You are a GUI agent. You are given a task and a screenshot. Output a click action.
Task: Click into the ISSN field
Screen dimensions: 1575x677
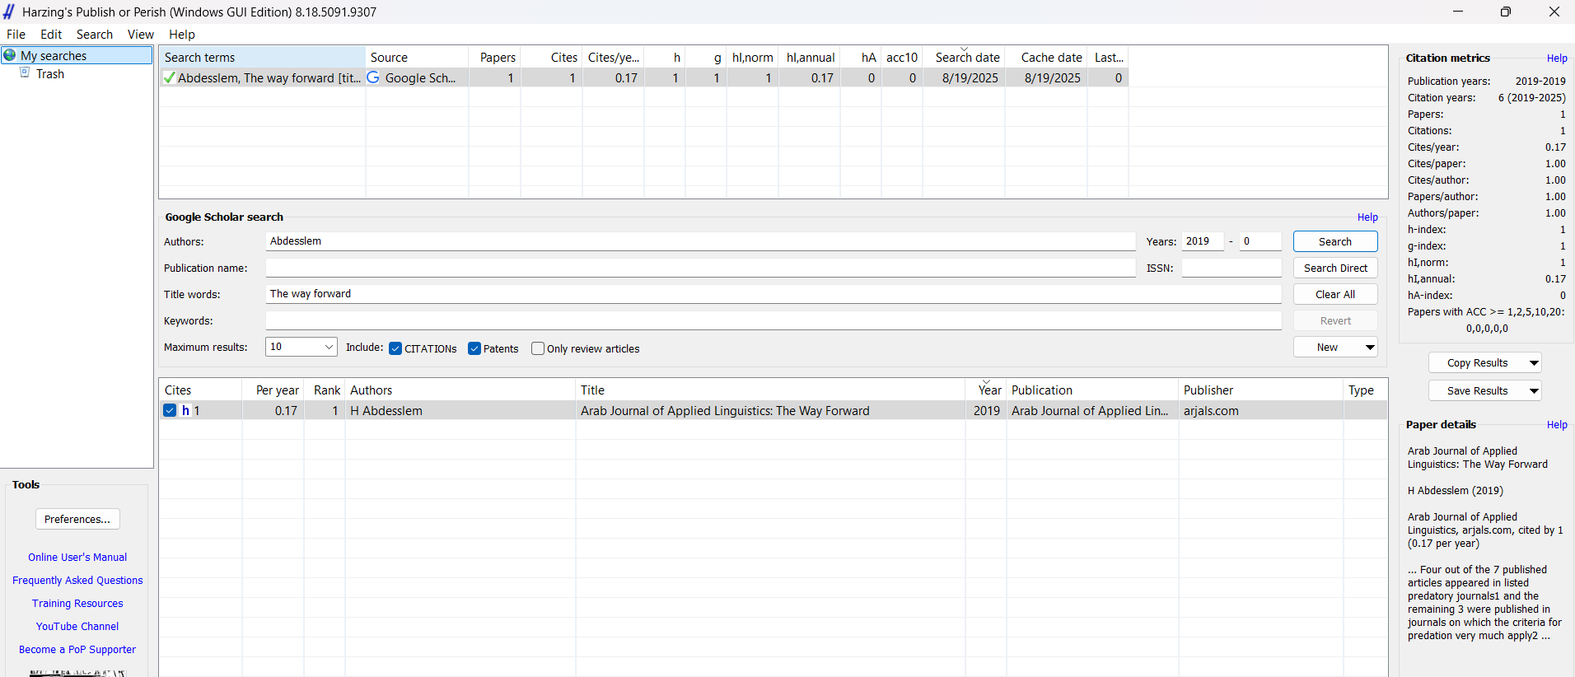[1231, 268]
